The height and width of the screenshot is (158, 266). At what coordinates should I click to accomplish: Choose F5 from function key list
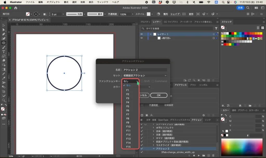pos(128,106)
